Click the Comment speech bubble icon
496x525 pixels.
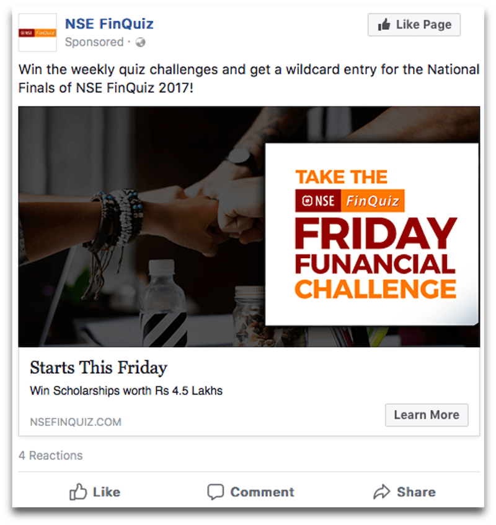tap(215, 492)
